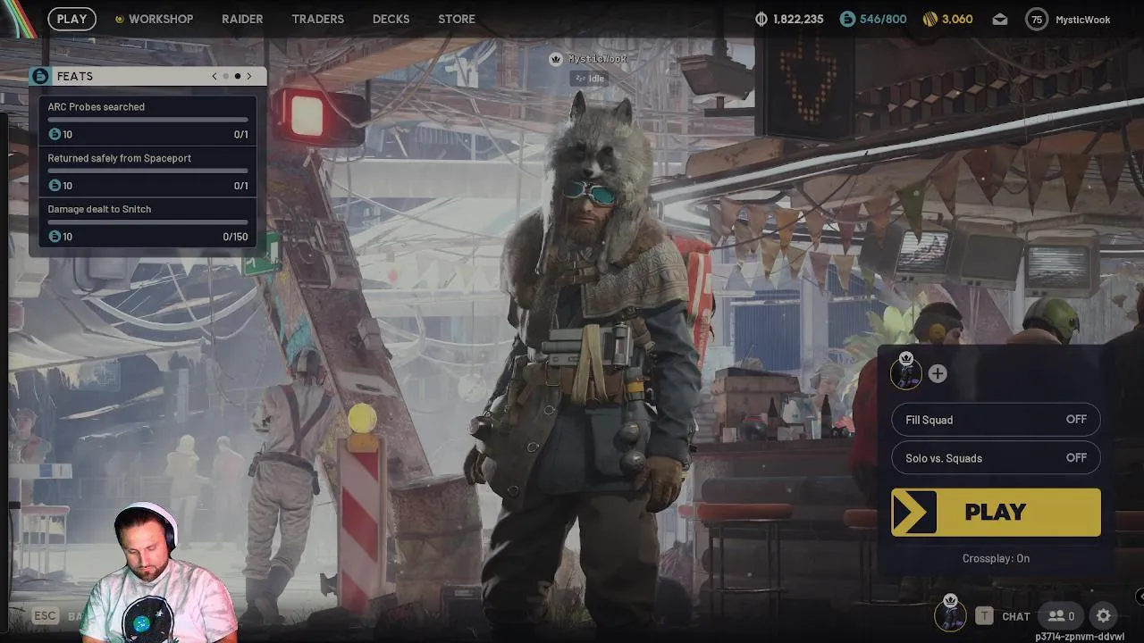The image size is (1144, 643).
Task: Select the Damage dealt to Snitch feat
Action: coord(147,222)
